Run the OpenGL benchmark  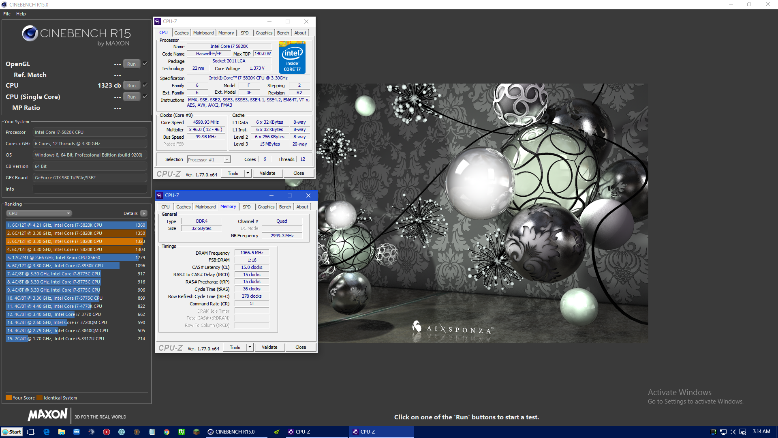(131, 64)
